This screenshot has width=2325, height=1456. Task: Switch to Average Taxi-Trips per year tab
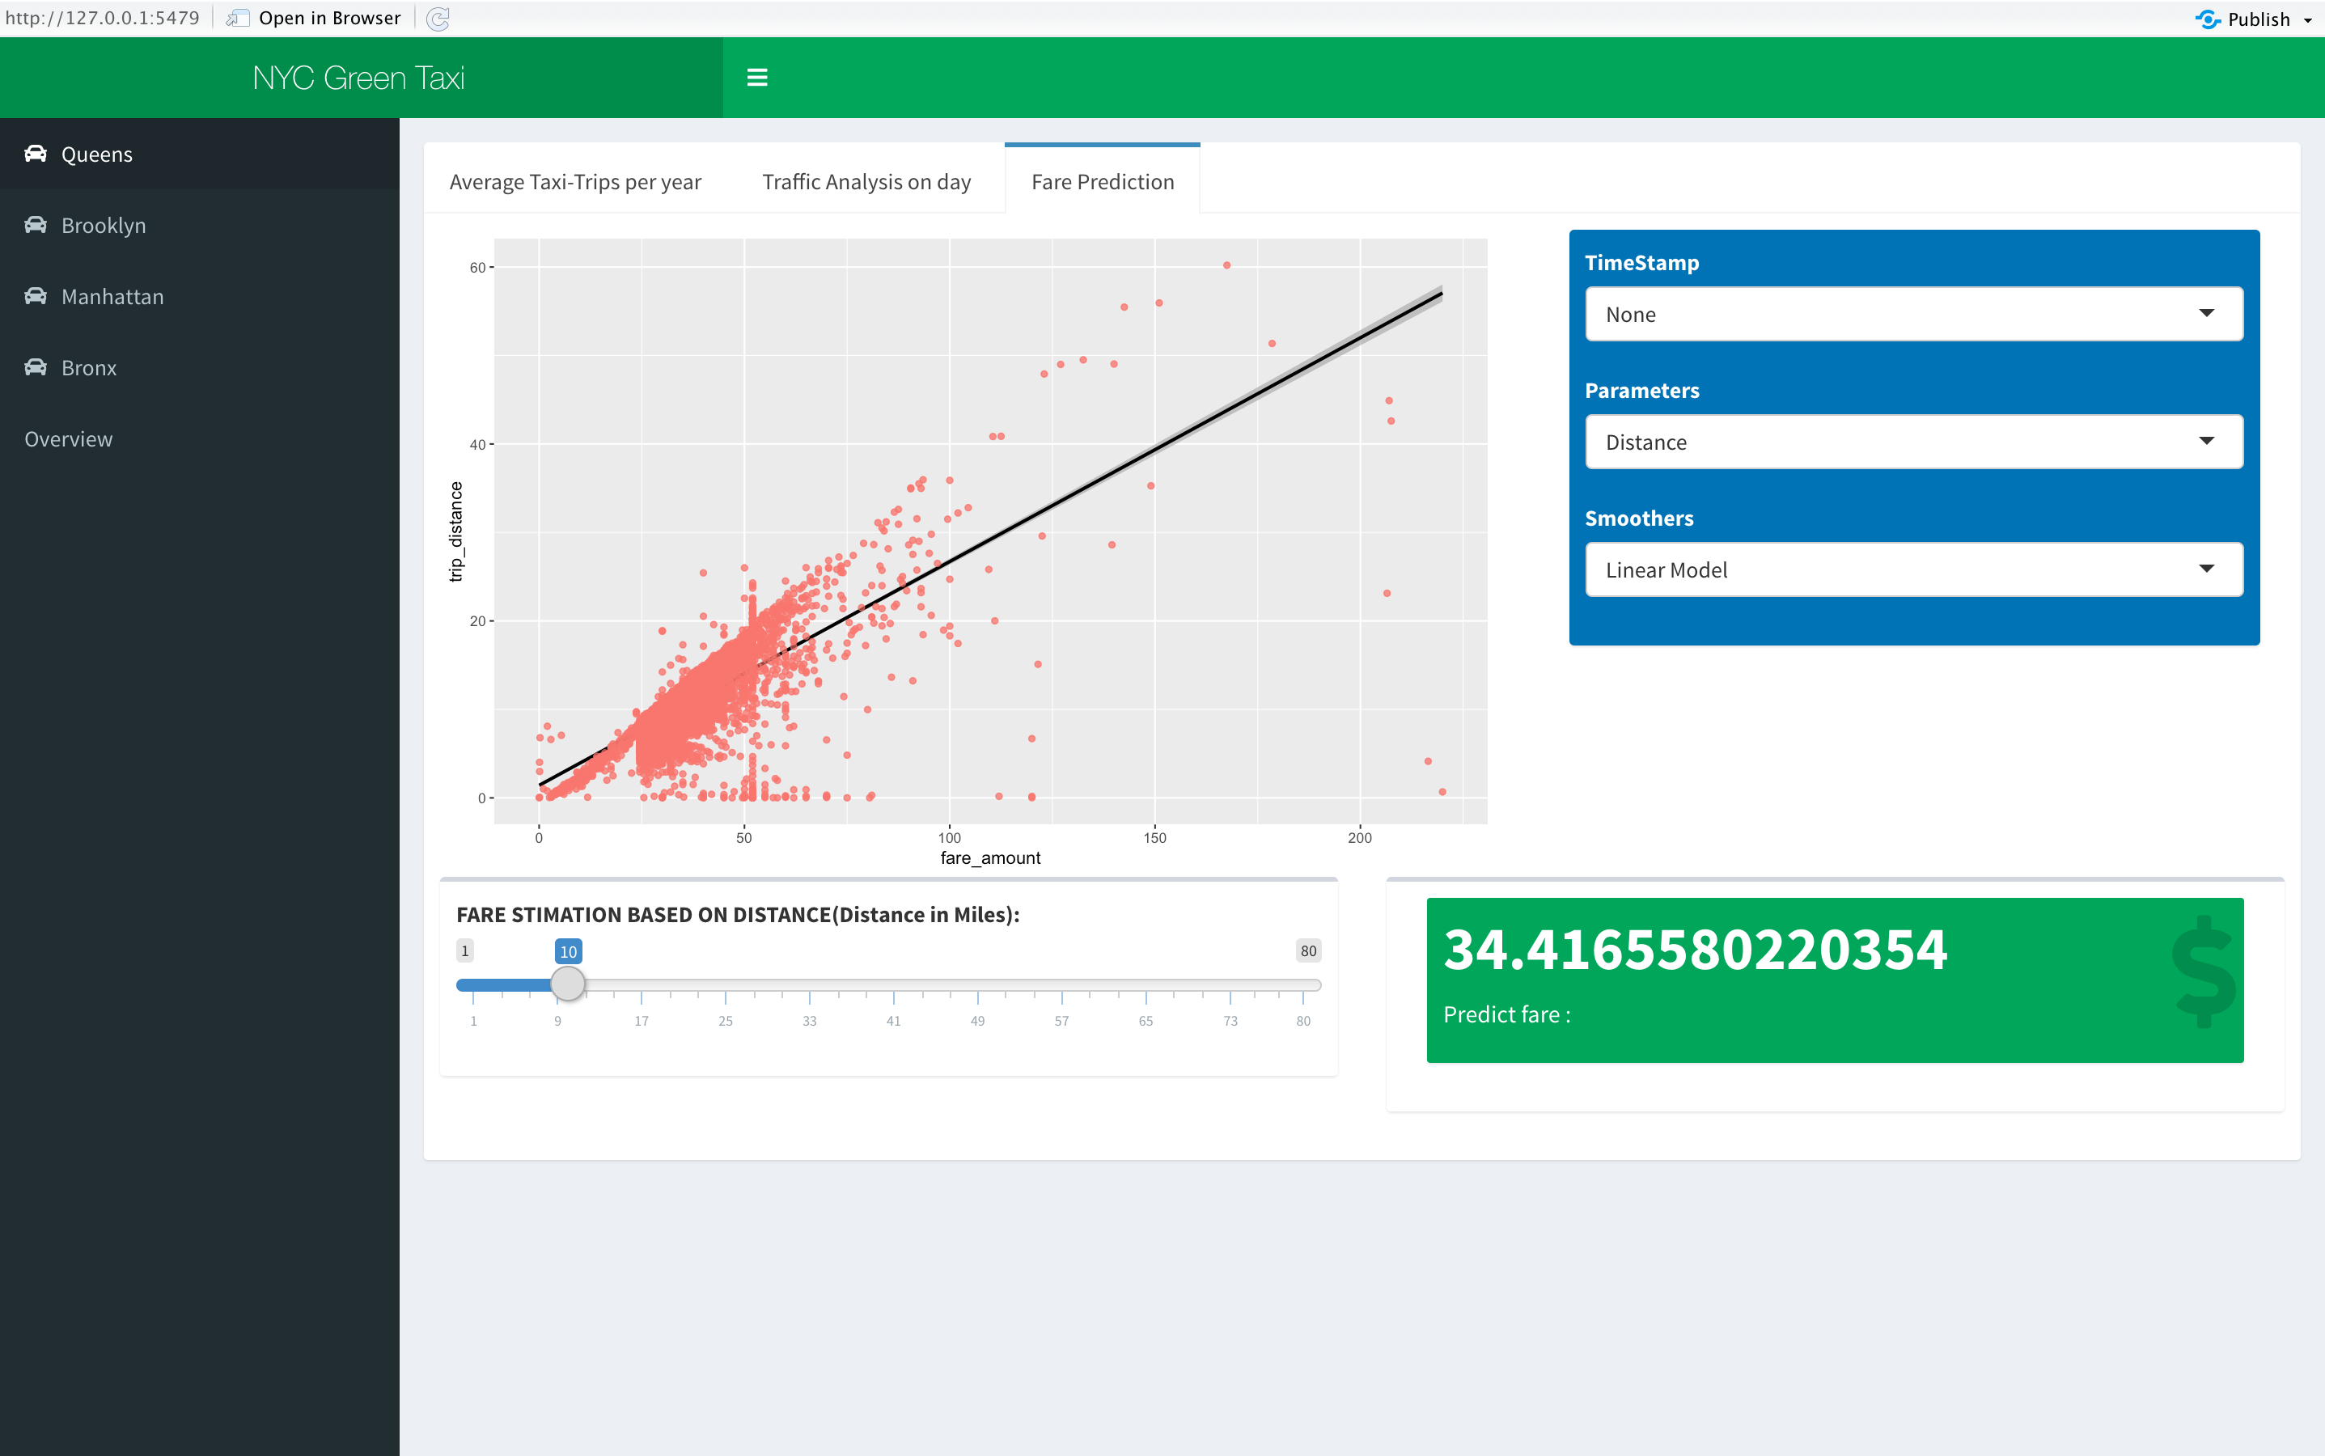[574, 181]
